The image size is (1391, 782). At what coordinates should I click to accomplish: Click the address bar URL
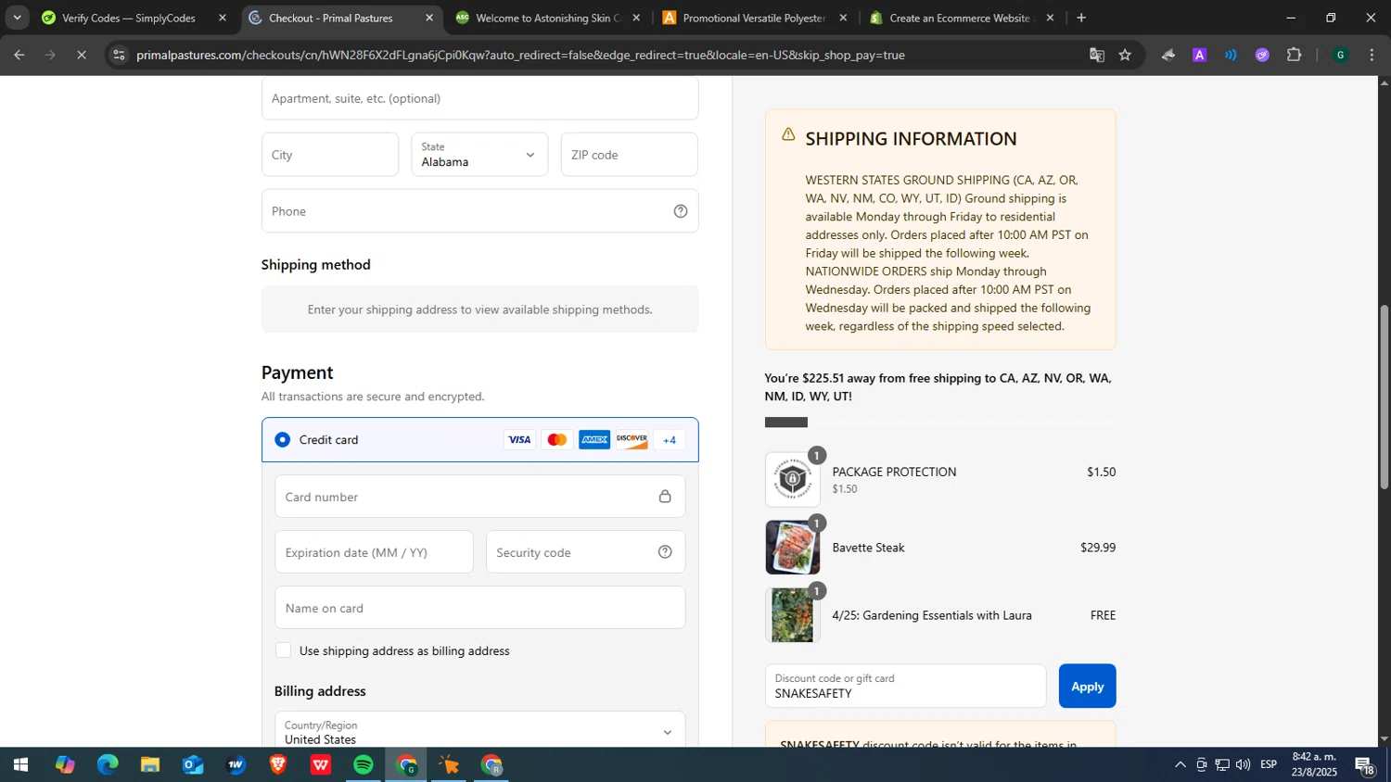(520, 56)
